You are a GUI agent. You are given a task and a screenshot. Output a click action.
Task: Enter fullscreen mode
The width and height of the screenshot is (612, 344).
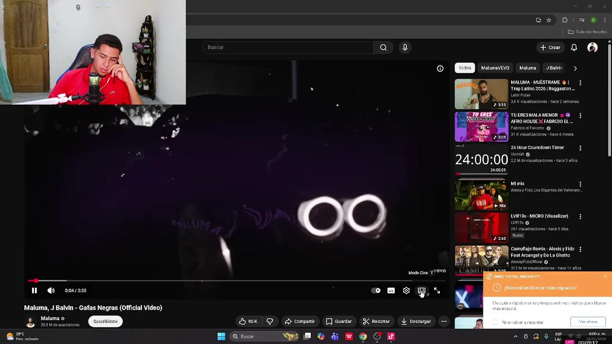pos(437,290)
